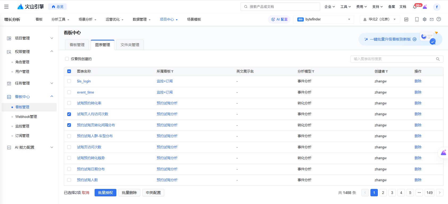Click the help question mark icon
Viewport: 448px width, 204px height.
point(439,19)
